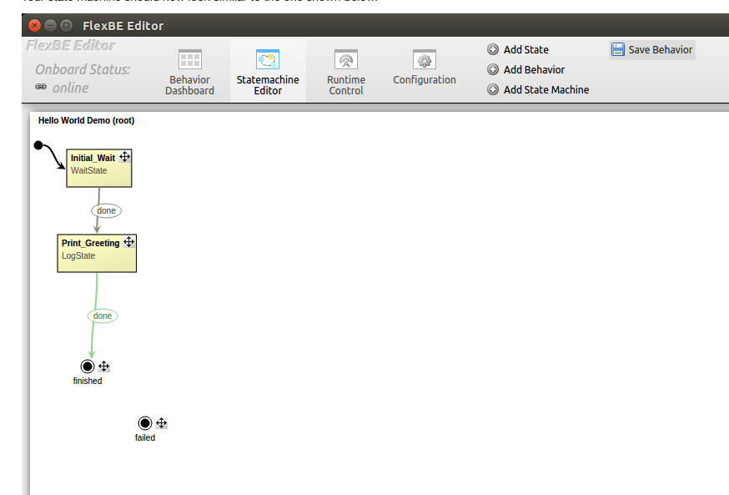Click plus icon beside Add State Machine
Image resolution: width=729 pixels, height=495 pixels.
[493, 89]
